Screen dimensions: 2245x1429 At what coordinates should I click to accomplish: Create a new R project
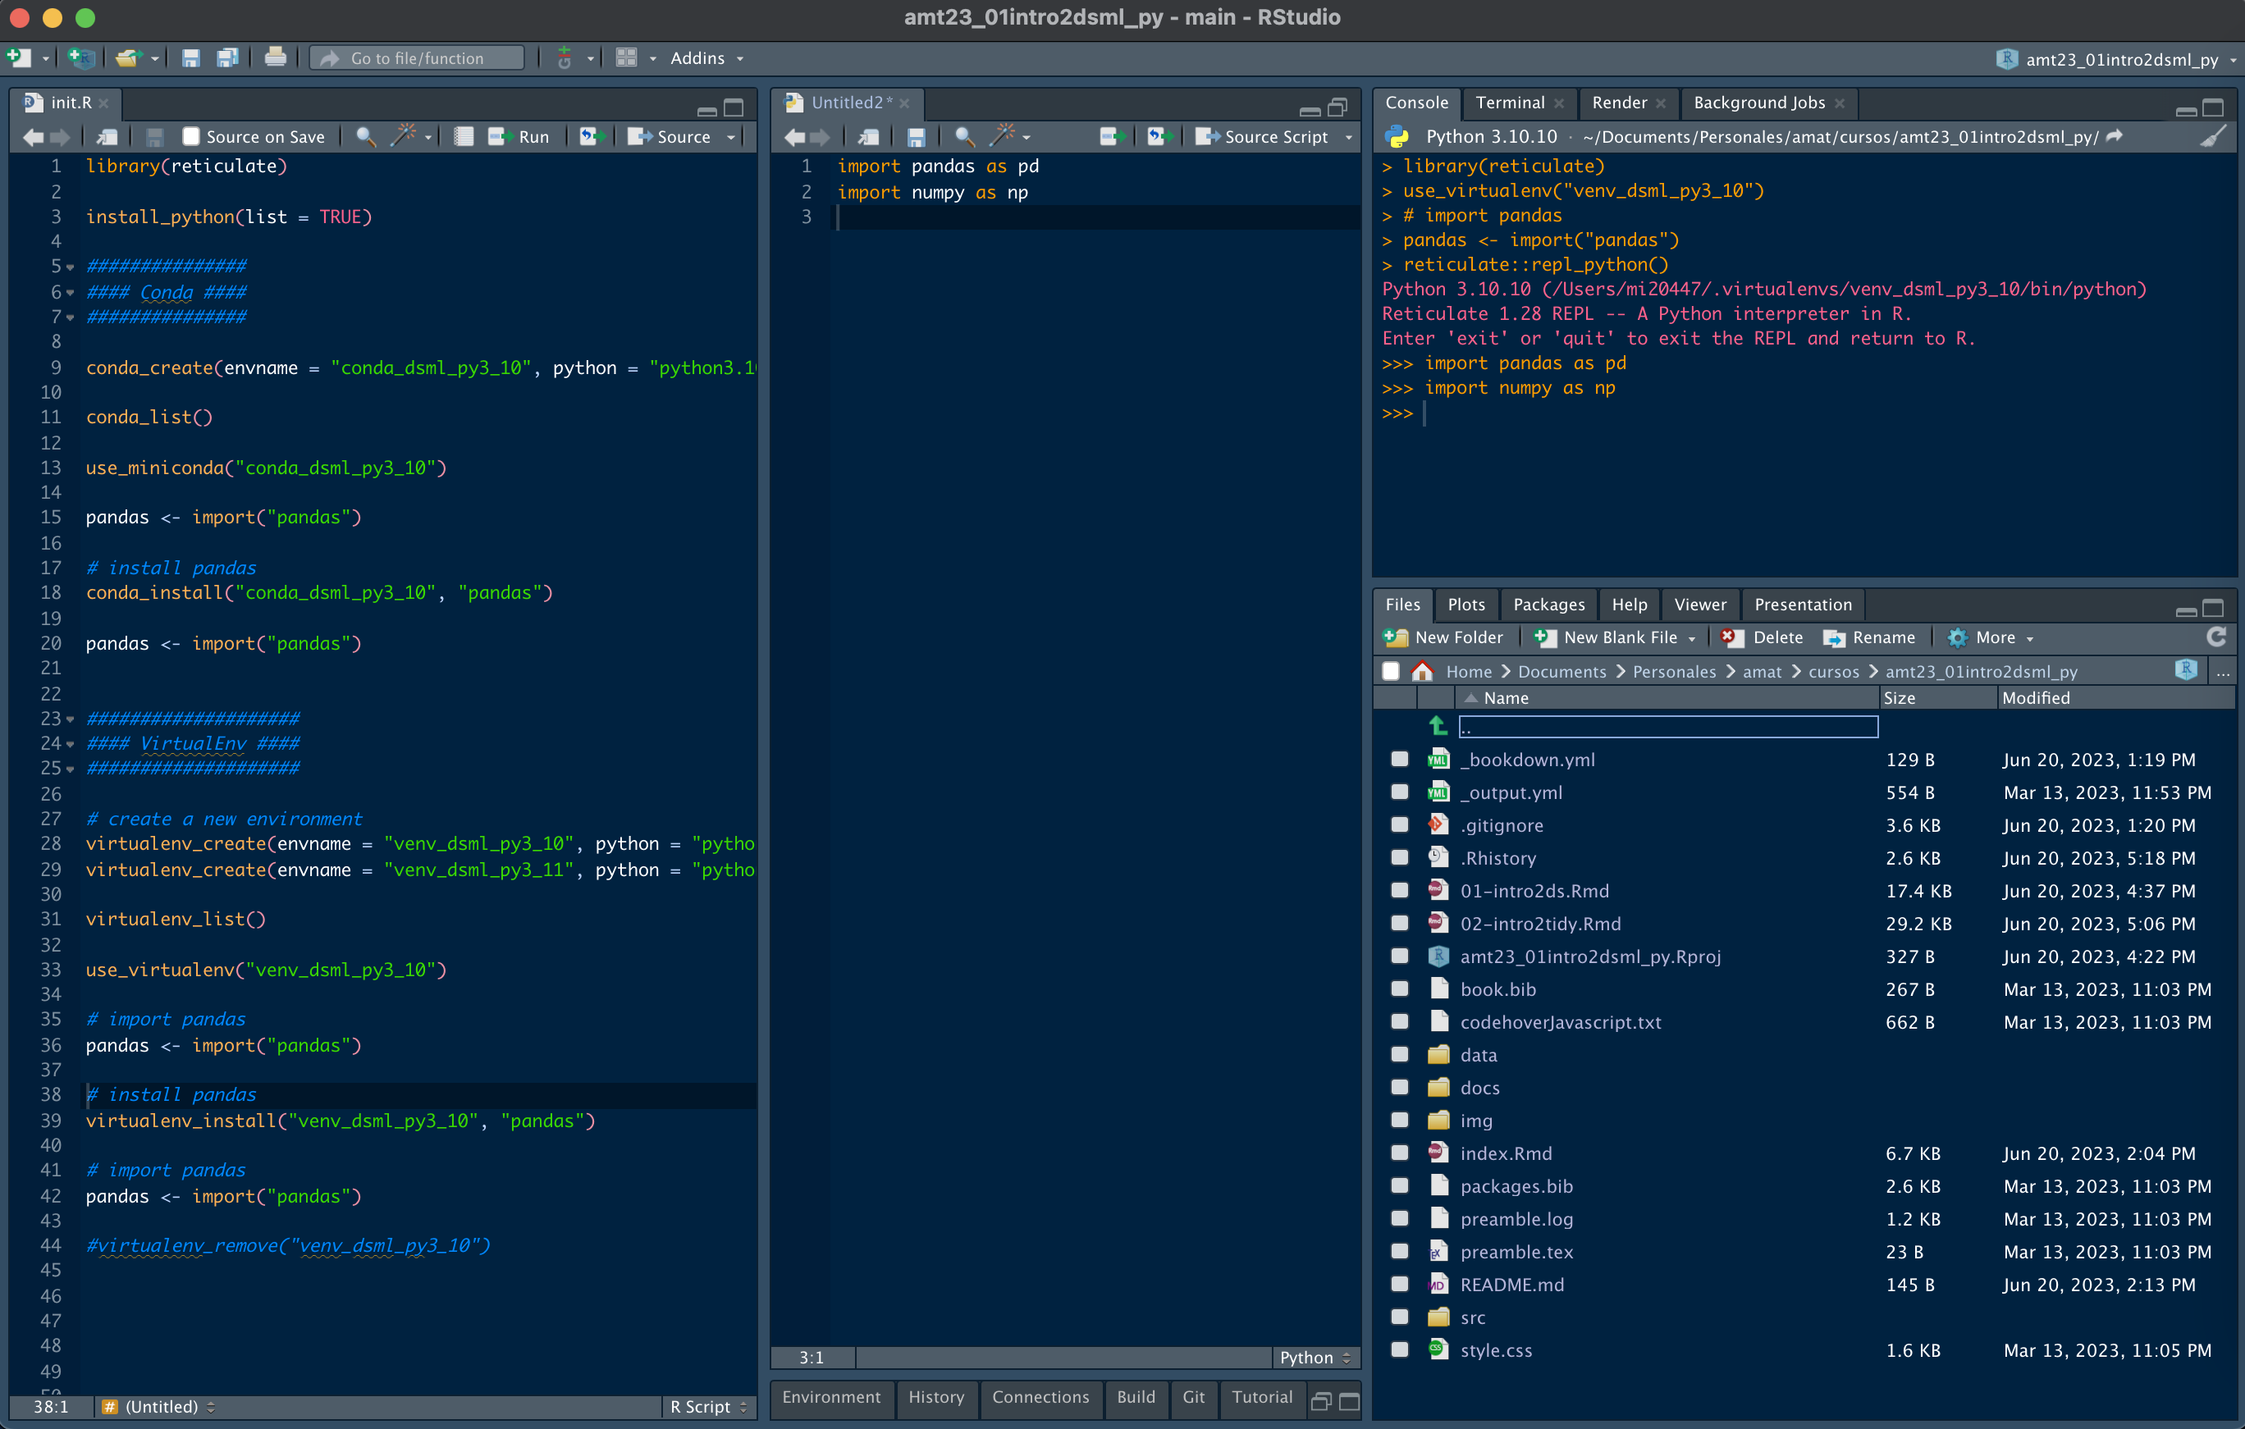(x=81, y=57)
